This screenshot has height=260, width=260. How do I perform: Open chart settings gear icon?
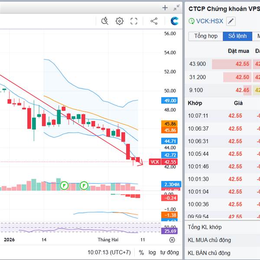(119, 21)
